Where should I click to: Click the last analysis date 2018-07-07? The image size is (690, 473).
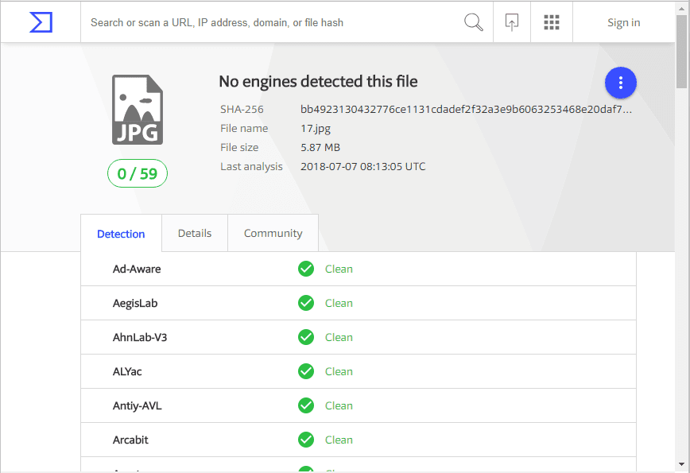tap(363, 167)
